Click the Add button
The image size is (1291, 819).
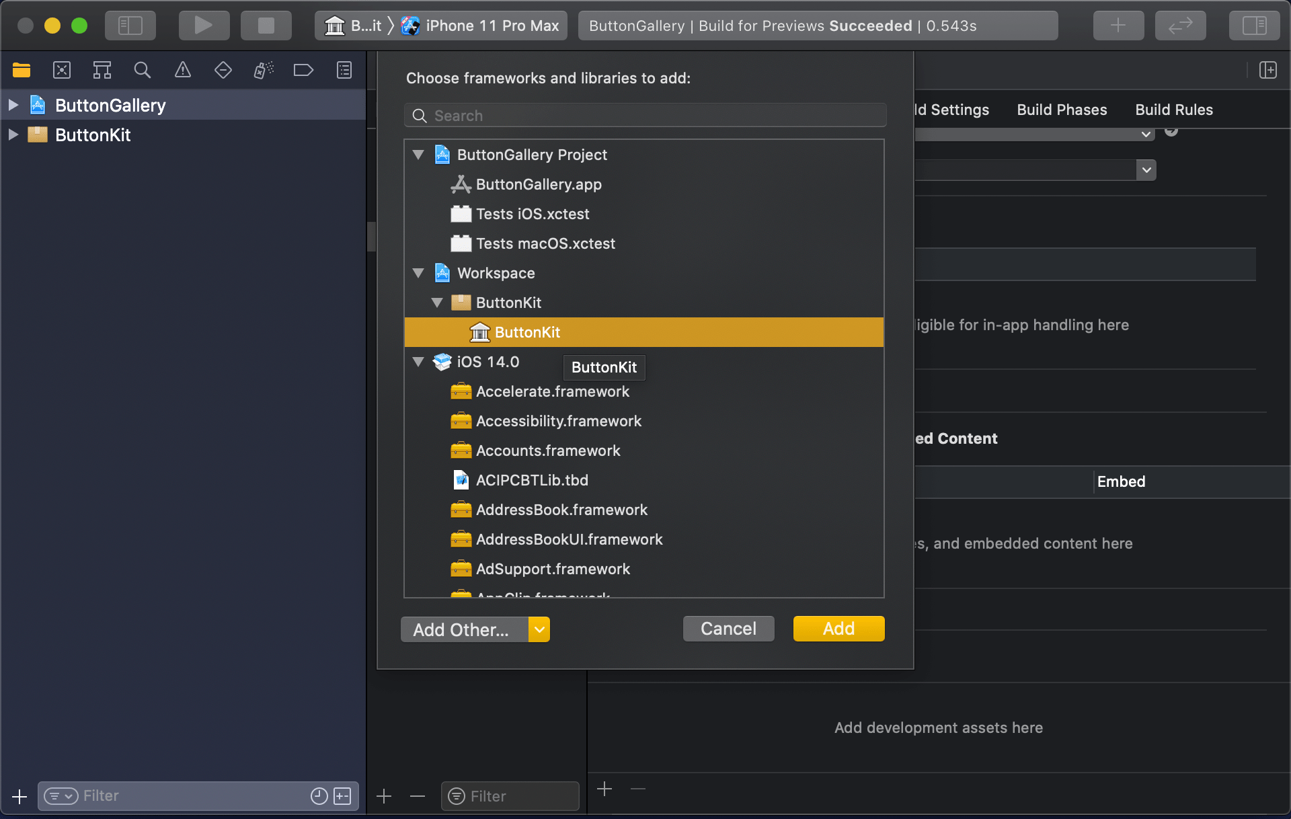[838, 629]
